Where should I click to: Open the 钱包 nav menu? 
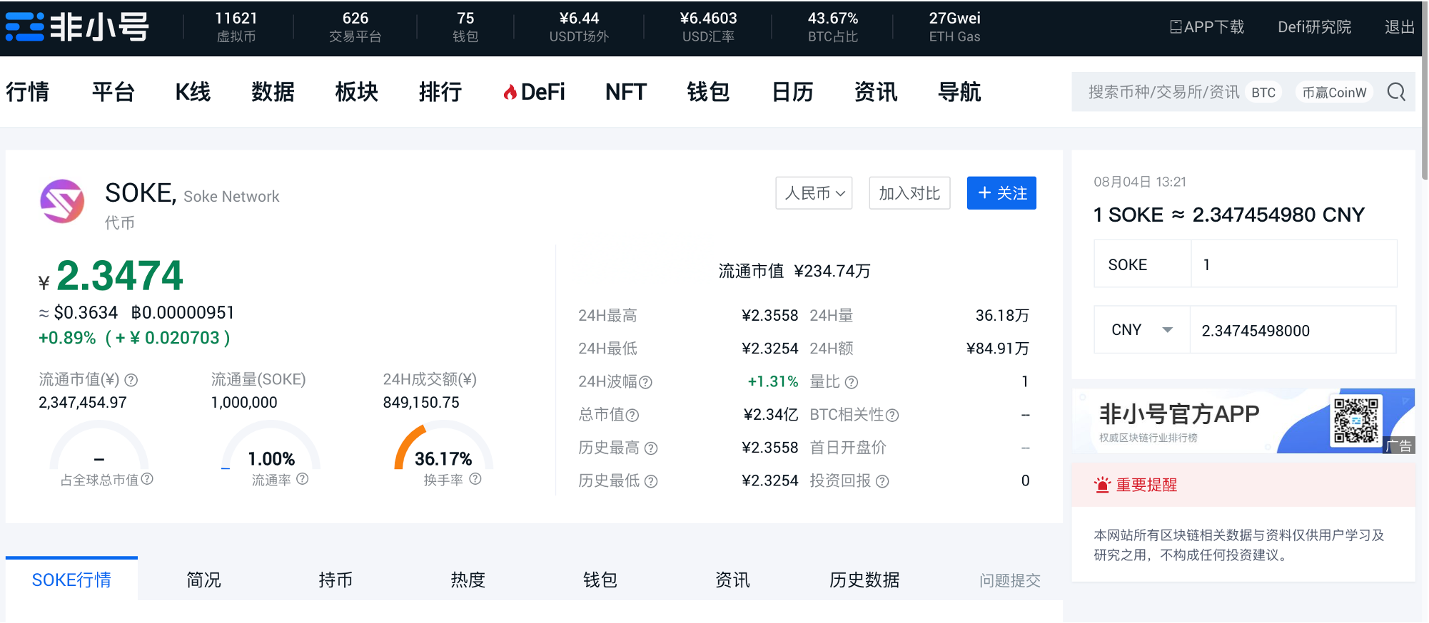(708, 92)
